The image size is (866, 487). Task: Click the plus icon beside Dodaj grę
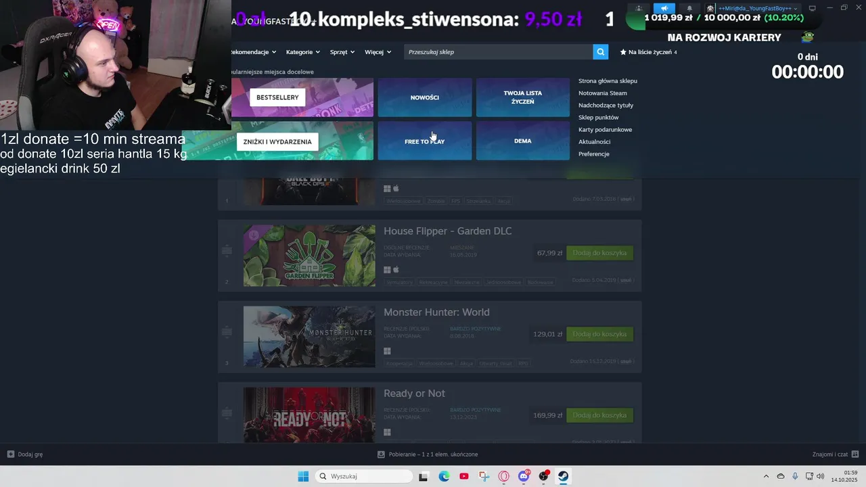tap(10, 455)
